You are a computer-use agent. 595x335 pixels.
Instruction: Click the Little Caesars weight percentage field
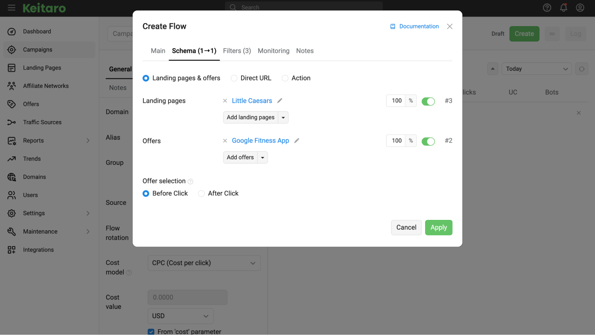coord(396,101)
